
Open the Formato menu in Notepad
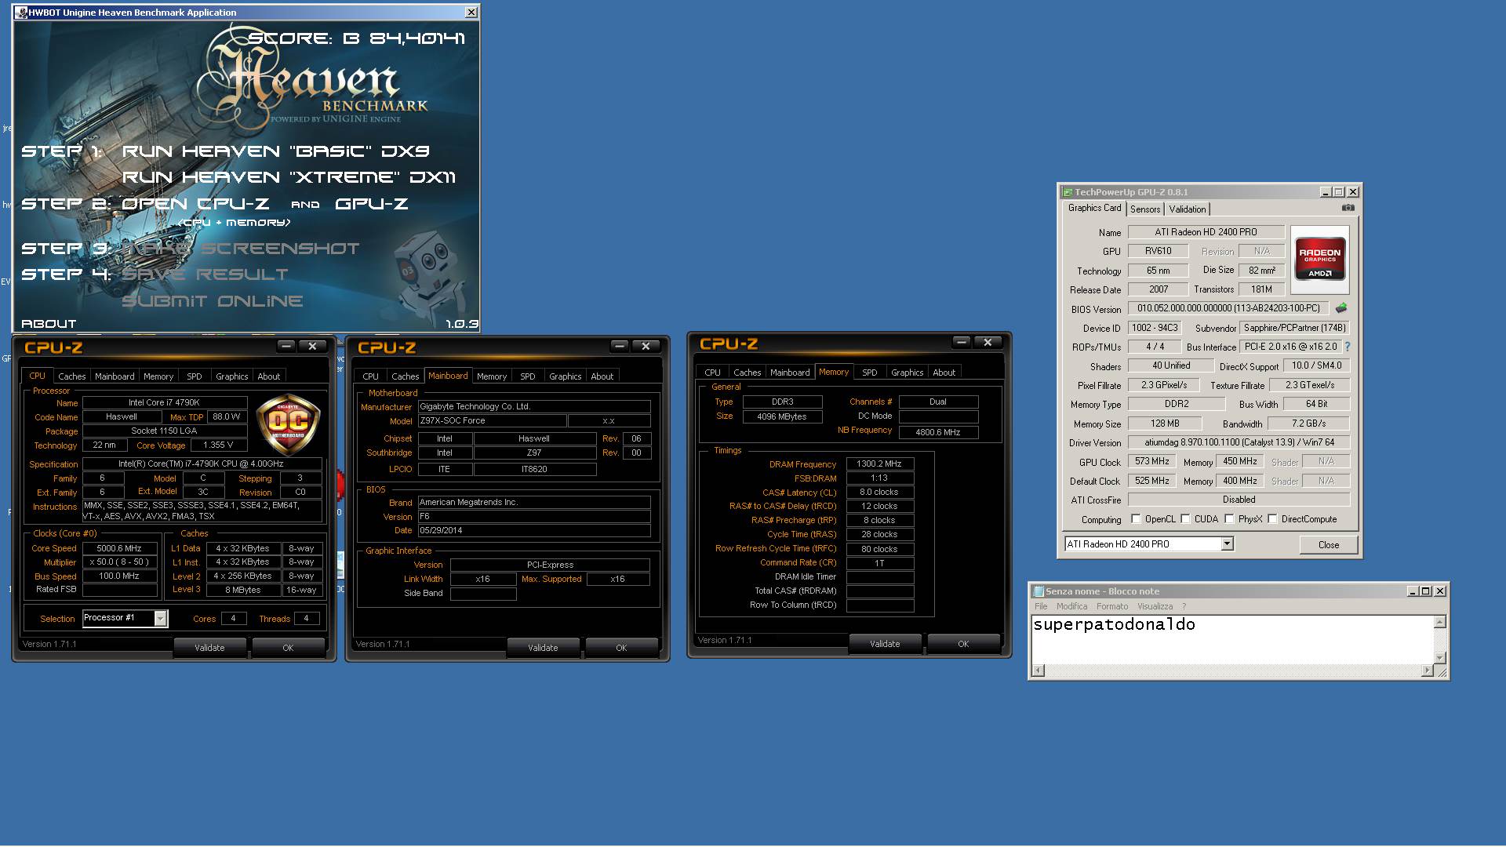(1112, 606)
